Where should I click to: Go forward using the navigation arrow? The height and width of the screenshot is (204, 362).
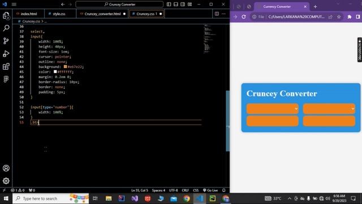70,4
